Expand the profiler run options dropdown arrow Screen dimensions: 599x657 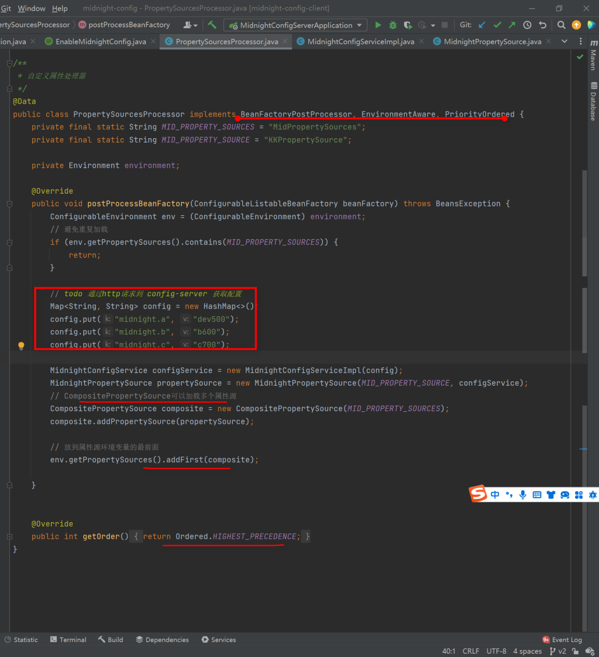(x=433, y=26)
